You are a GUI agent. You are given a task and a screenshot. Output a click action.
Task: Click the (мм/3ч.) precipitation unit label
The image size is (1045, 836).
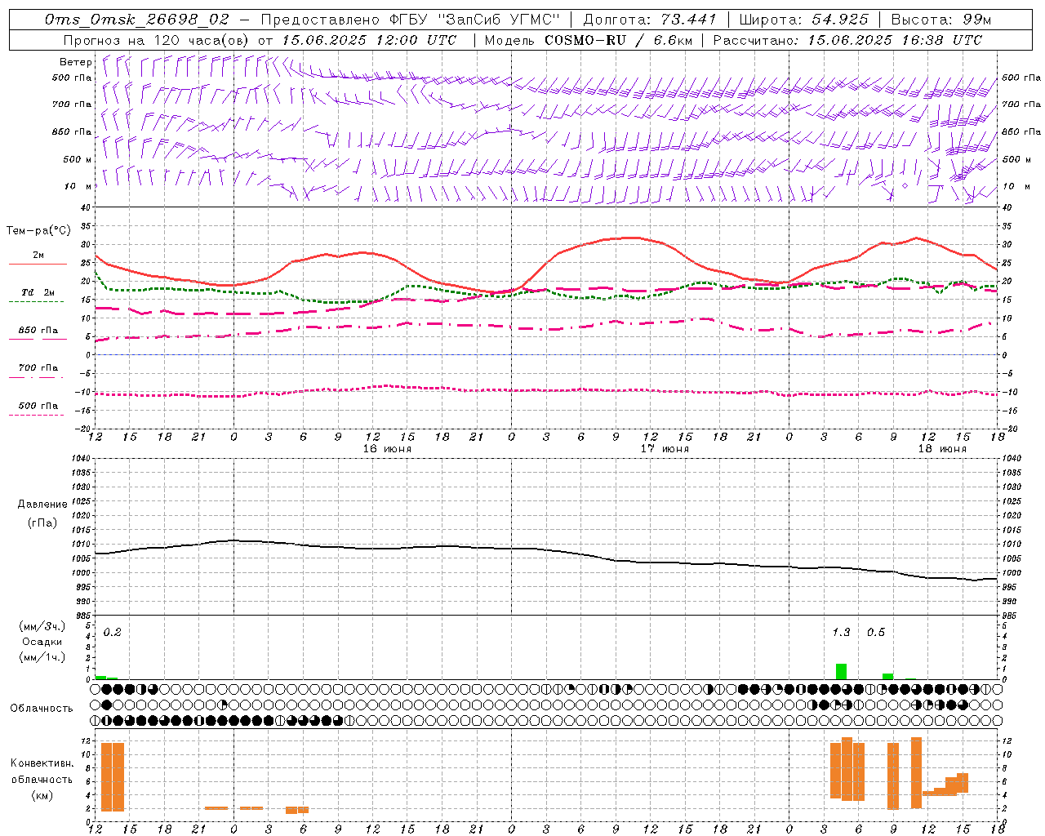[42, 626]
